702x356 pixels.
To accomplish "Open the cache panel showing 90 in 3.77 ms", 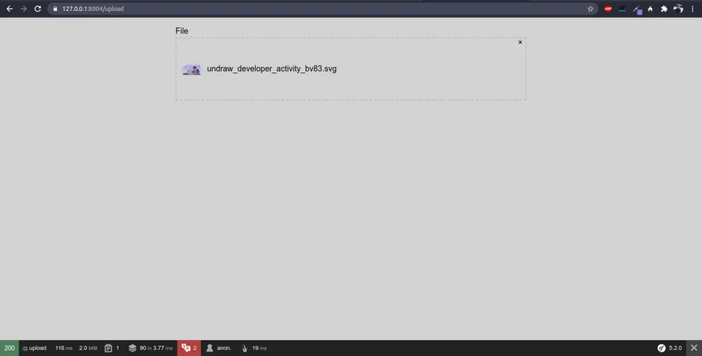I will point(150,348).
